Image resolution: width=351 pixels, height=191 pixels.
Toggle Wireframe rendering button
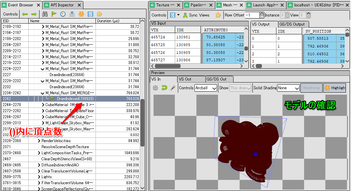click(312, 88)
